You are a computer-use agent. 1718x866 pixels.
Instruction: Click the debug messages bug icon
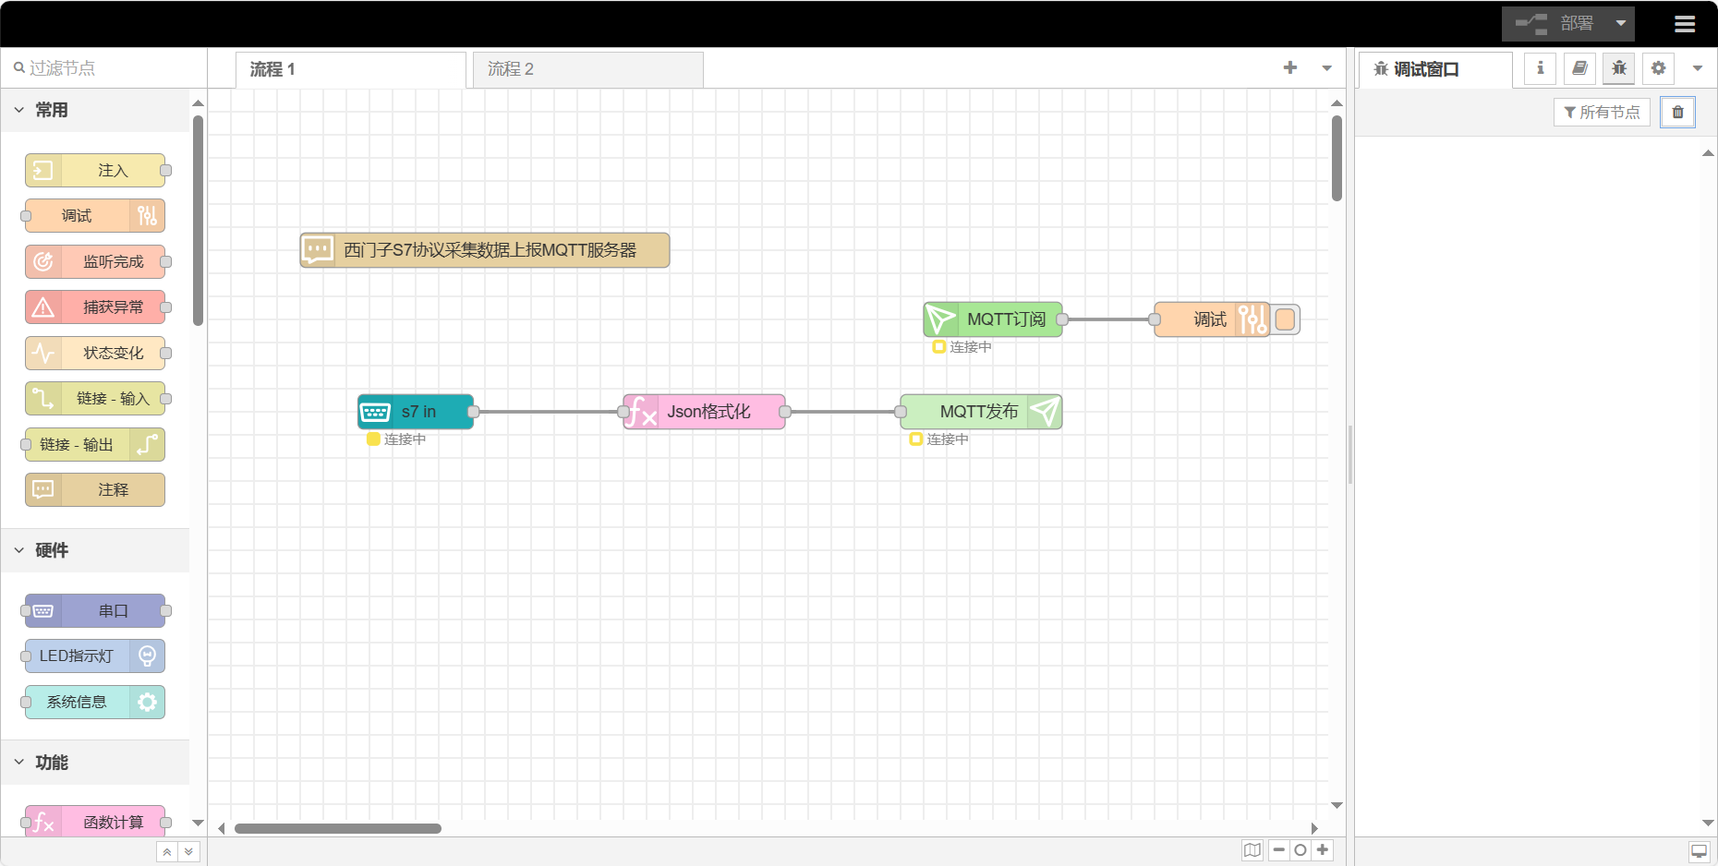pyautogui.click(x=1618, y=68)
